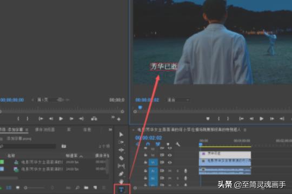Select the Ripple Edit tool

(x=121, y=150)
